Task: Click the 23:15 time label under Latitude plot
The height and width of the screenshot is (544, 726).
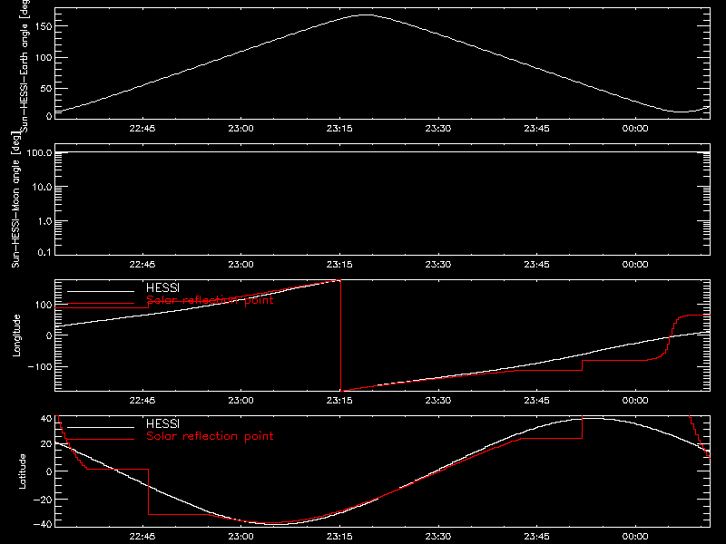Action: [x=339, y=537]
